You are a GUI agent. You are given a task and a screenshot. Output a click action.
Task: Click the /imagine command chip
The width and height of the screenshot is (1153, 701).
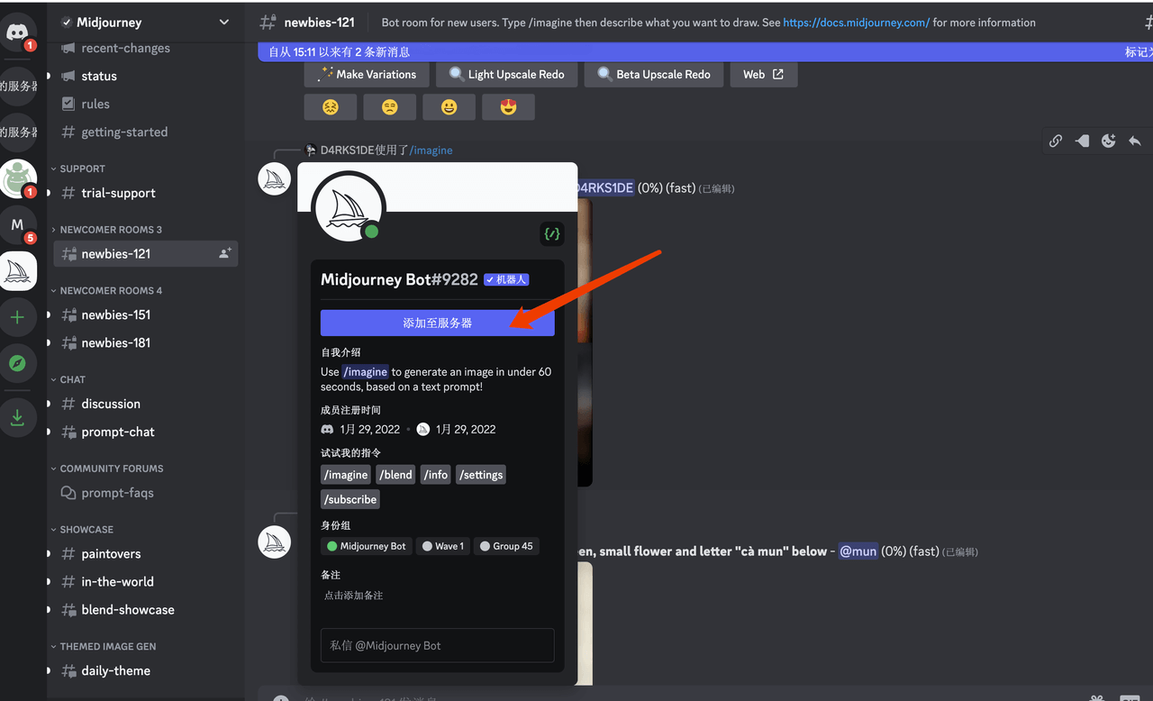coord(346,475)
